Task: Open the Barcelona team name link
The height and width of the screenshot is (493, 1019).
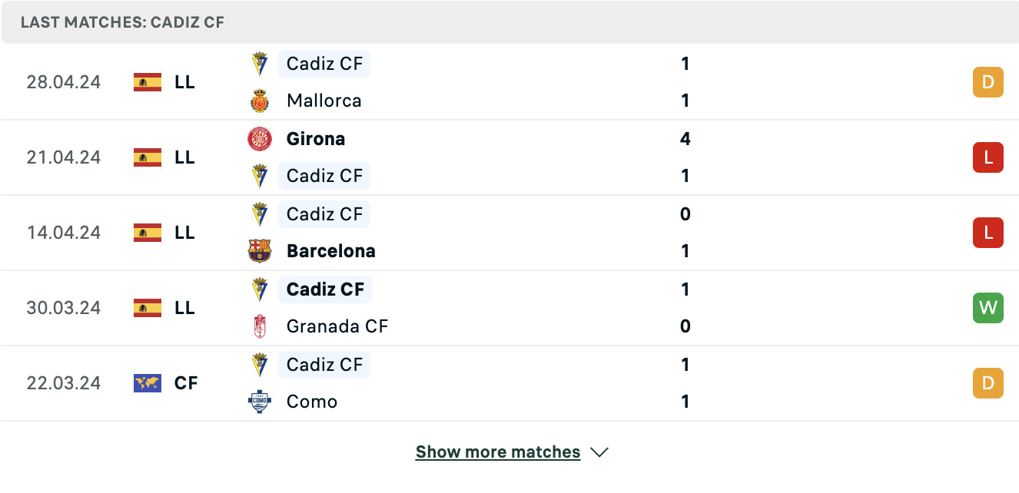Action: [x=331, y=251]
